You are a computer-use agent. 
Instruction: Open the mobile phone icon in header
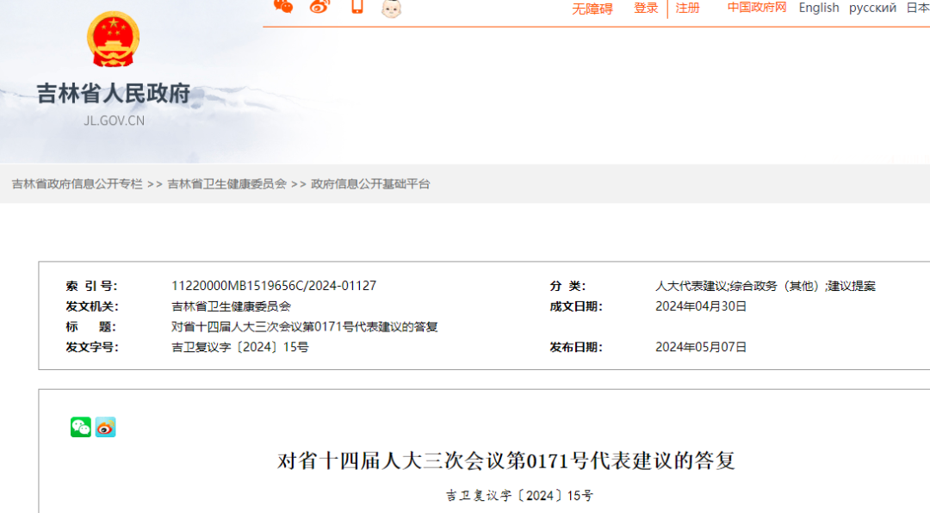coord(356,6)
